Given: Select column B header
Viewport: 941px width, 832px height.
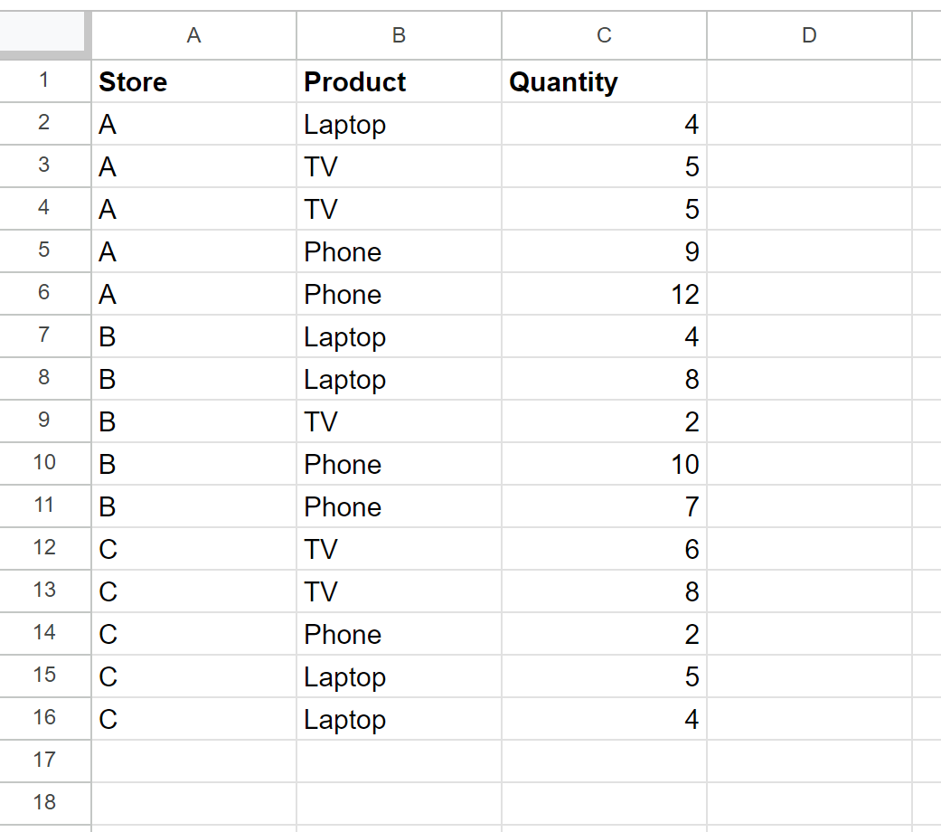Looking at the screenshot, I should (399, 35).
